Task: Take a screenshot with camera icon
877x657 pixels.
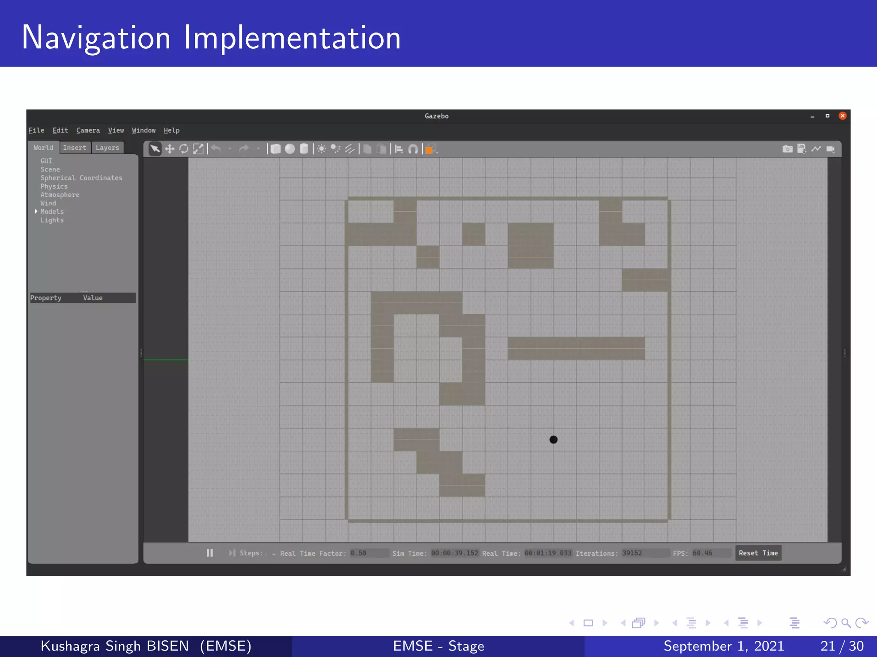Action: (x=788, y=149)
